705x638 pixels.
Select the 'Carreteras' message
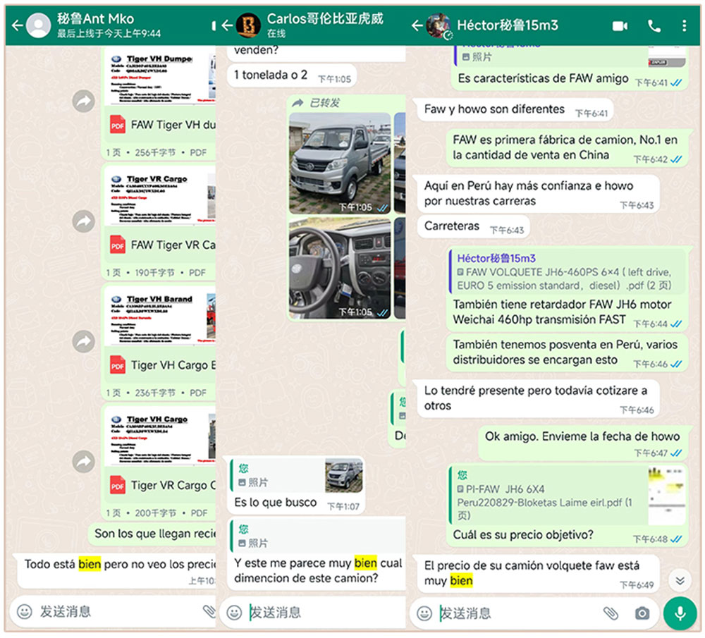tap(473, 226)
